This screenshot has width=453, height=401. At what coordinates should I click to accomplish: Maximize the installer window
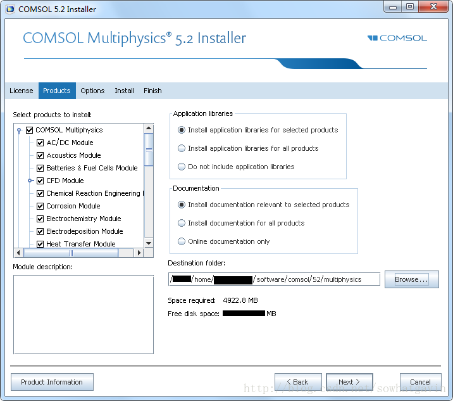(x=410, y=6)
